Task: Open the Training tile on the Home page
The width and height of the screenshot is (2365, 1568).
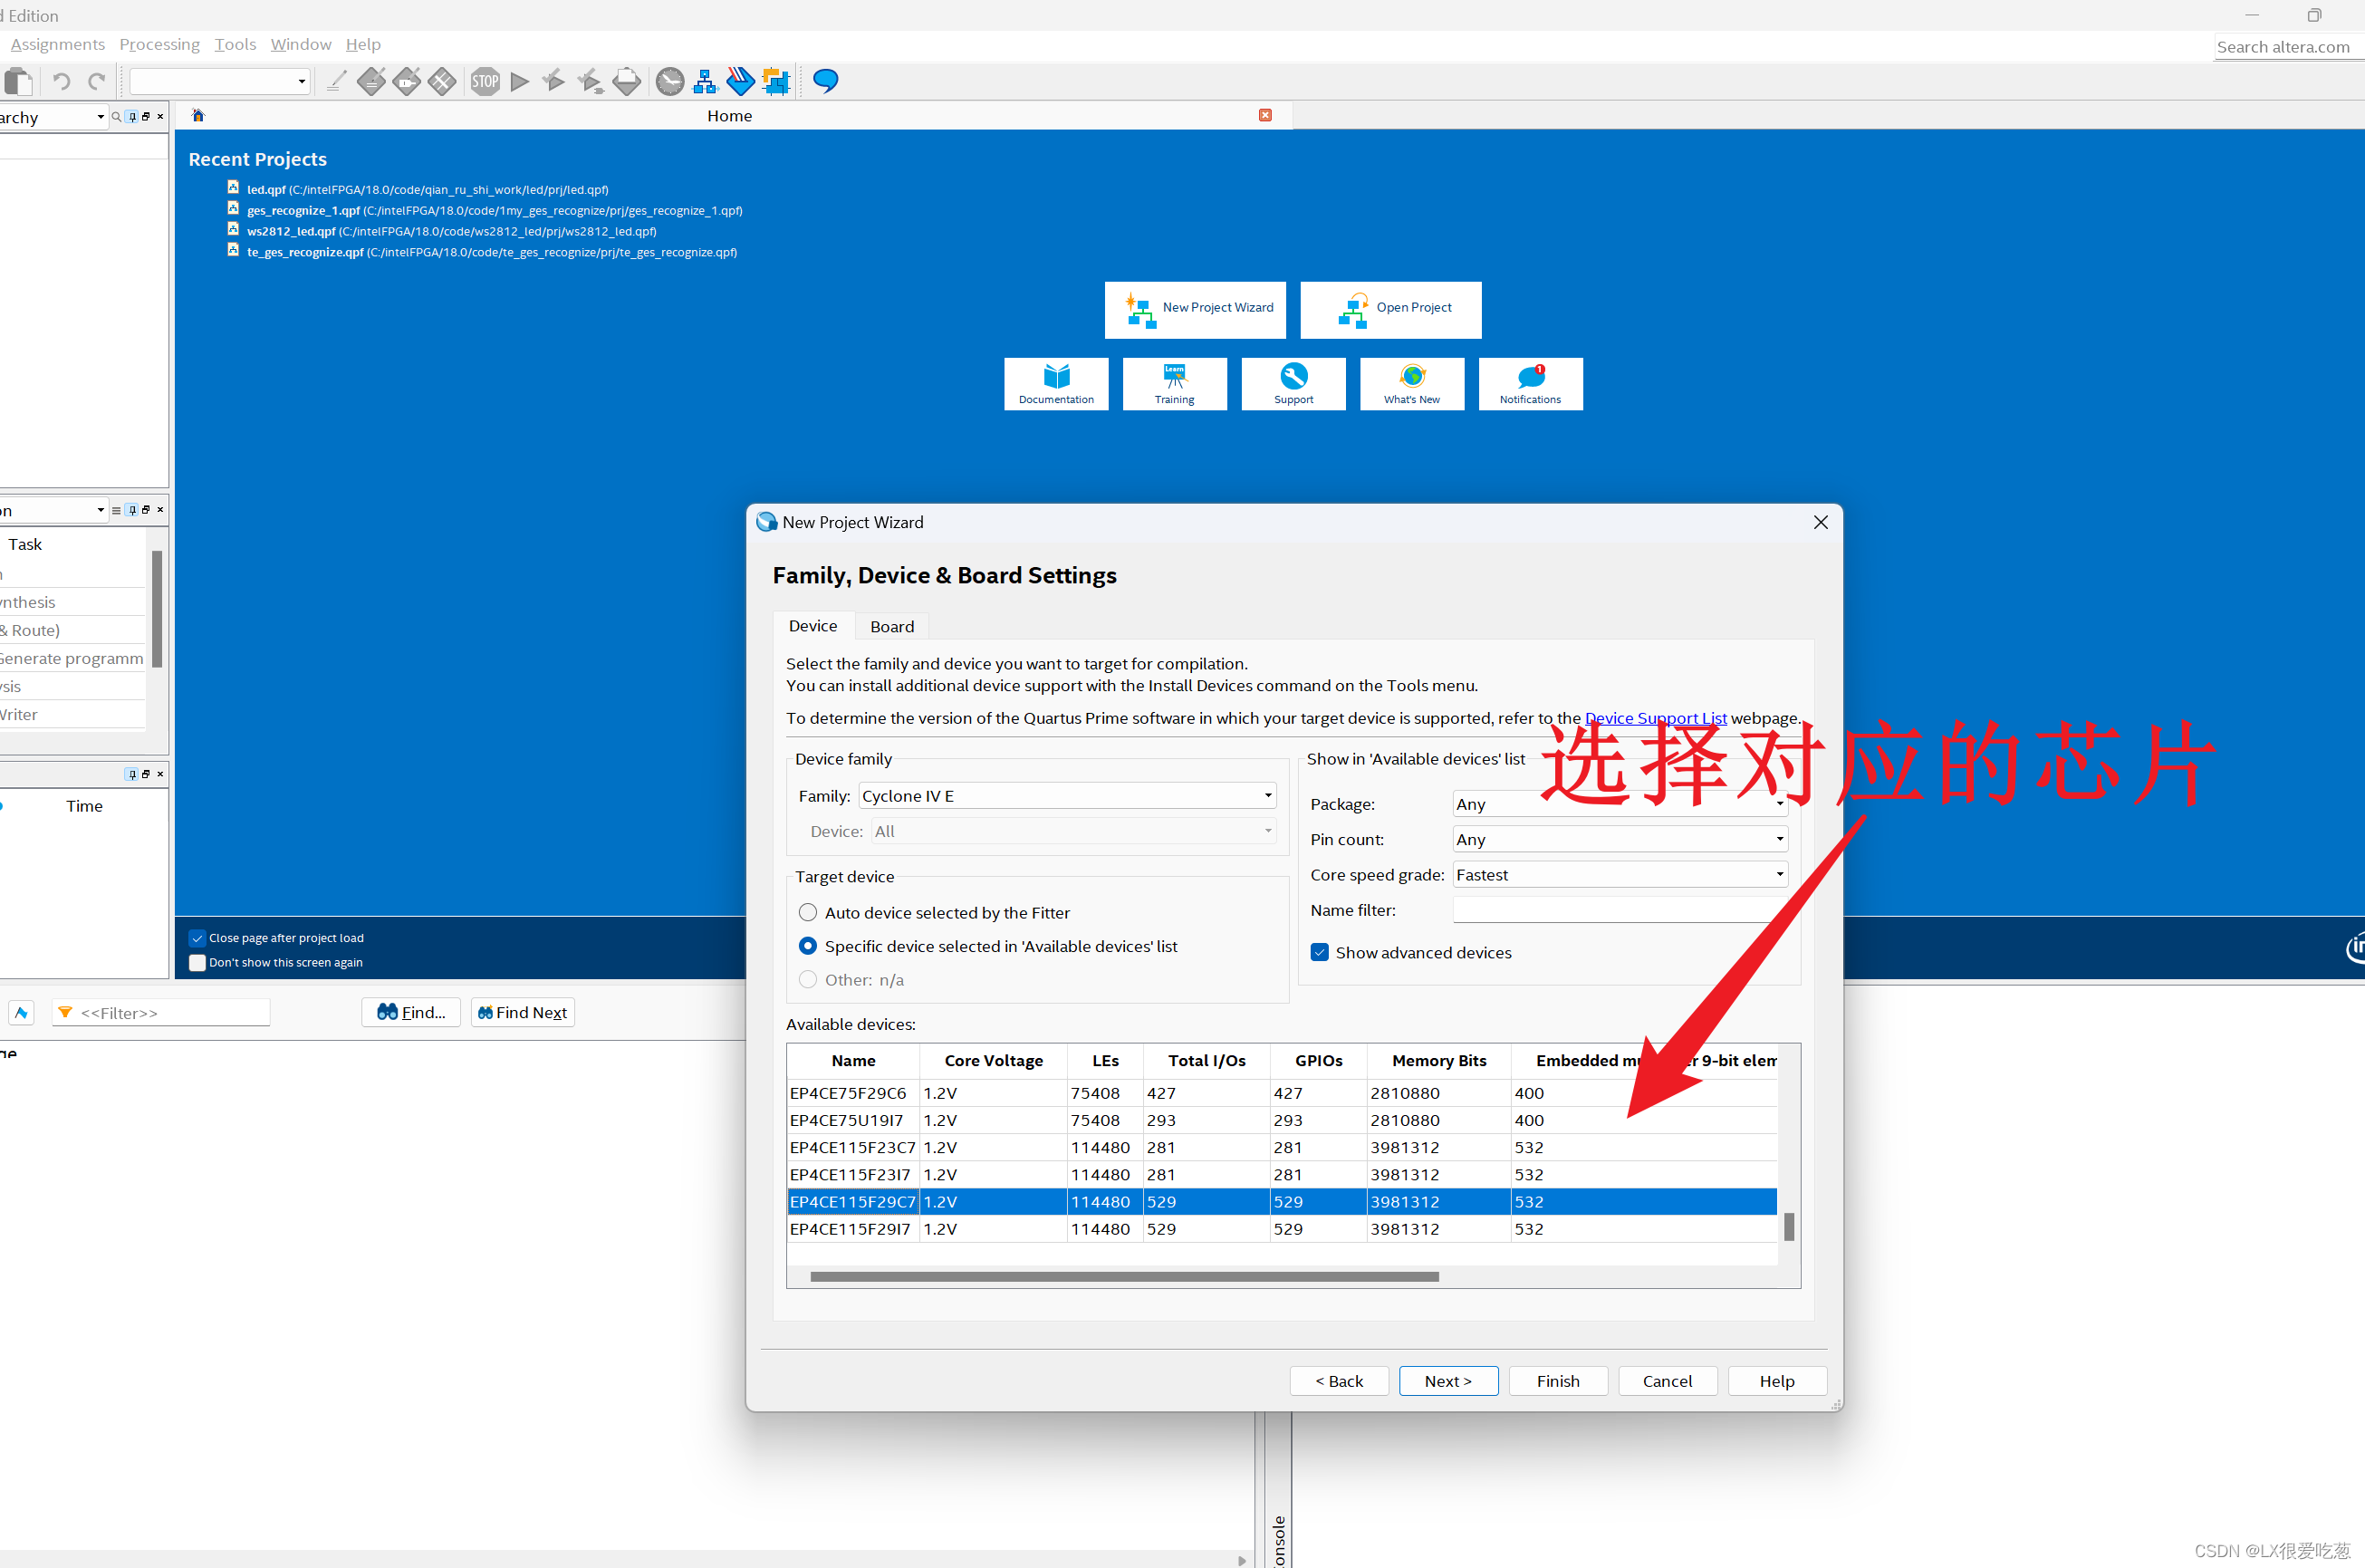Action: pyautogui.click(x=1174, y=384)
